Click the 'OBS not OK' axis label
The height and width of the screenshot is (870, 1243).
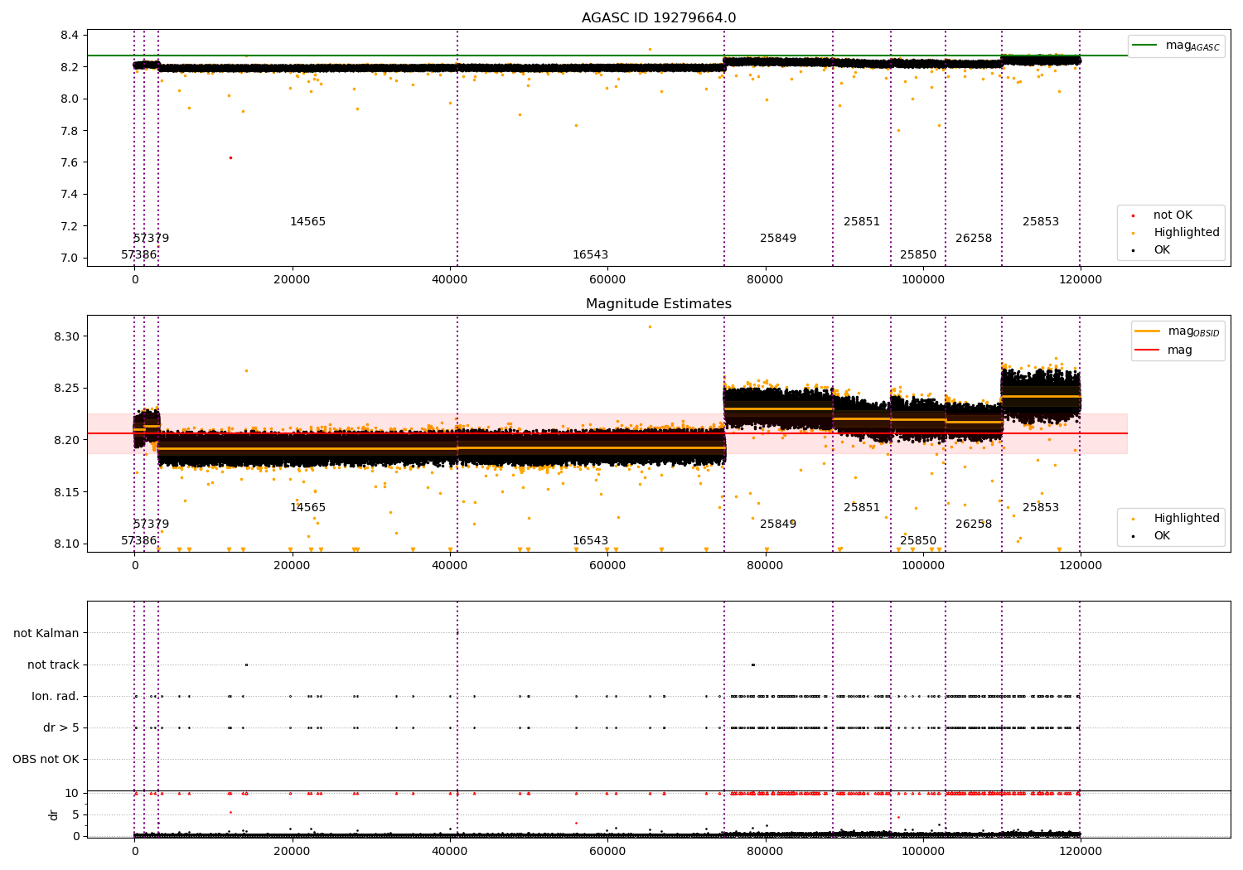[x=46, y=759]
